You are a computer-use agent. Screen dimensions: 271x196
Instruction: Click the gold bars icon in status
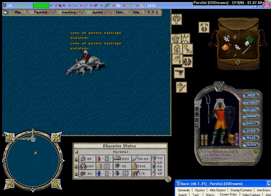(x=134, y=166)
